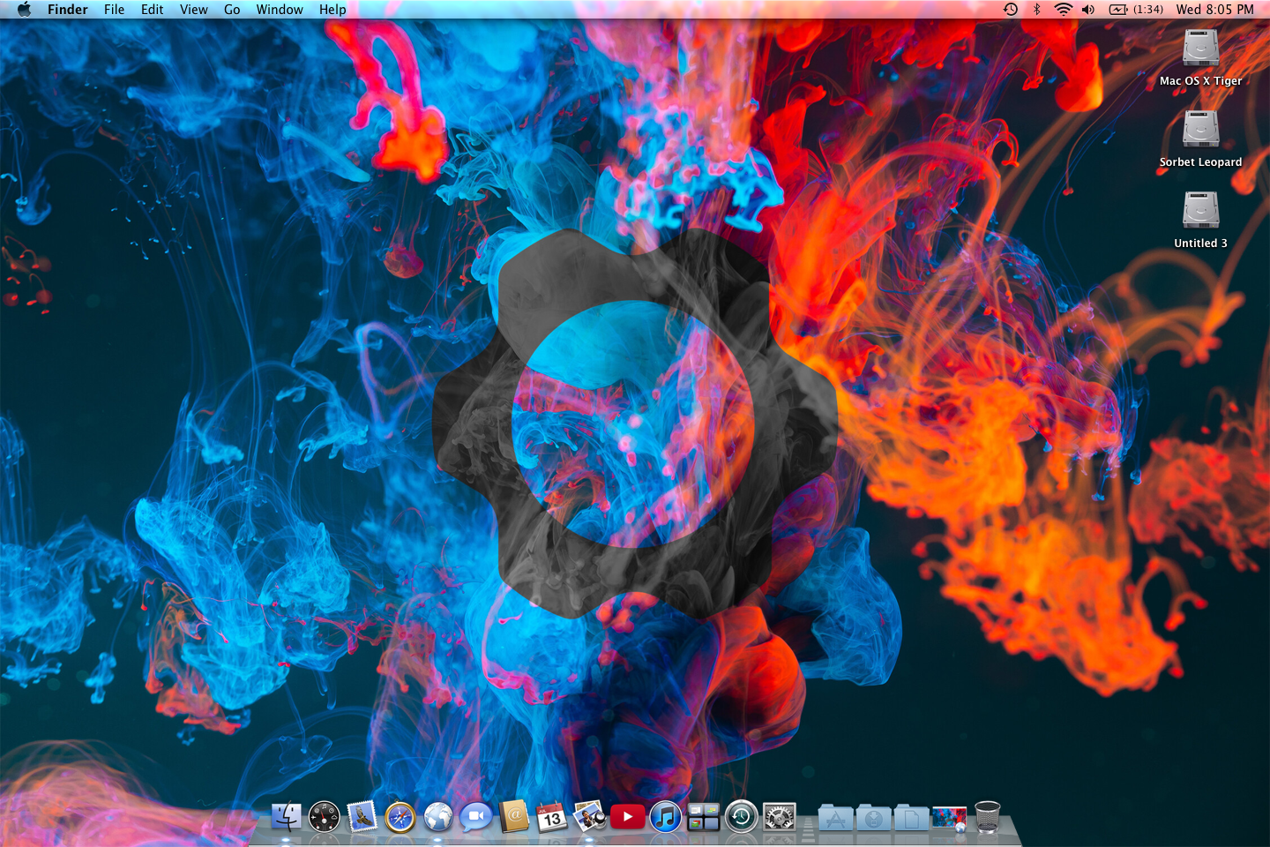Open the View menu
Image resolution: width=1270 pixels, height=847 pixels.
tap(193, 10)
